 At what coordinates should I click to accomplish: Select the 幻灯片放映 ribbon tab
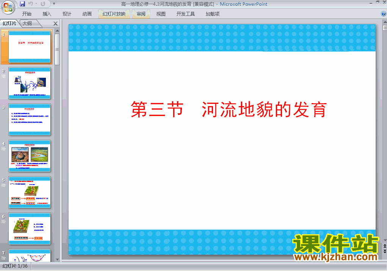click(x=114, y=14)
